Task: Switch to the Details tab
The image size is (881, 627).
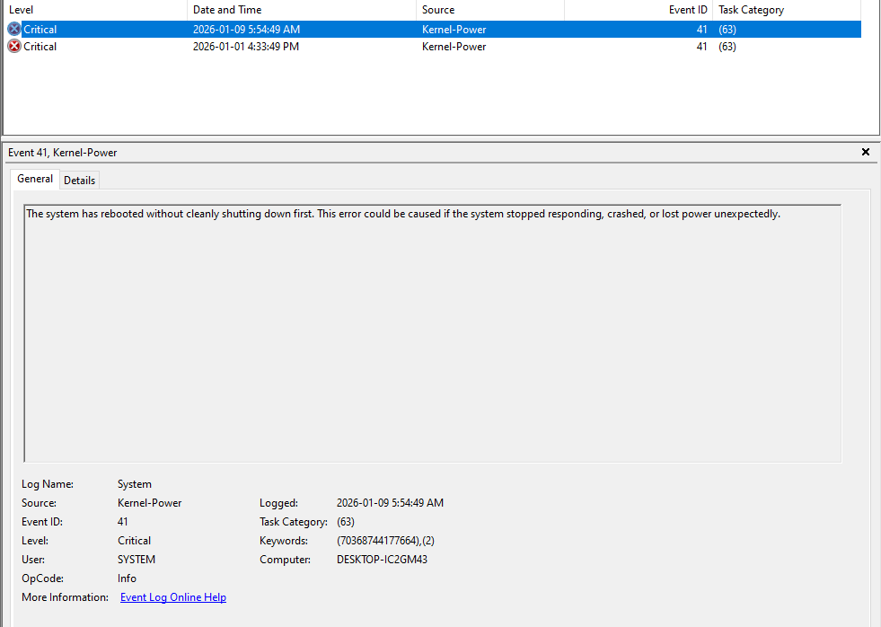Action: (x=79, y=181)
